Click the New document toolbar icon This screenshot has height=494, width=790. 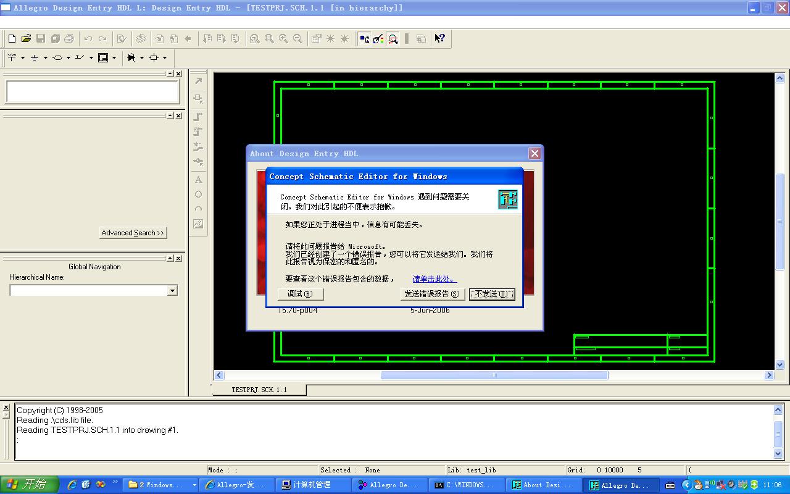point(12,38)
